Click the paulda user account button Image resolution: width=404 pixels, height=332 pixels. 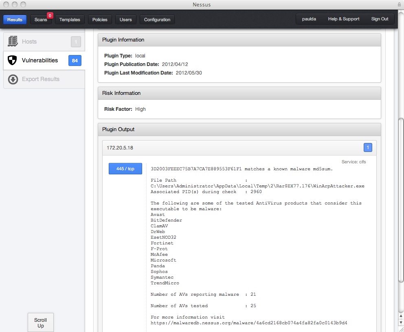[x=309, y=19]
